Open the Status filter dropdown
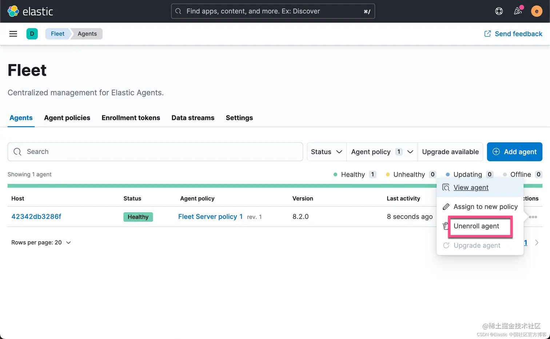 click(x=327, y=152)
